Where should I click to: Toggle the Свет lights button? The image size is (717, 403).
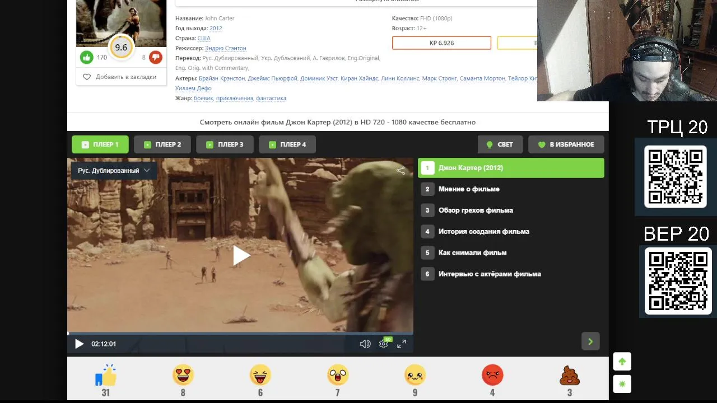(x=500, y=144)
